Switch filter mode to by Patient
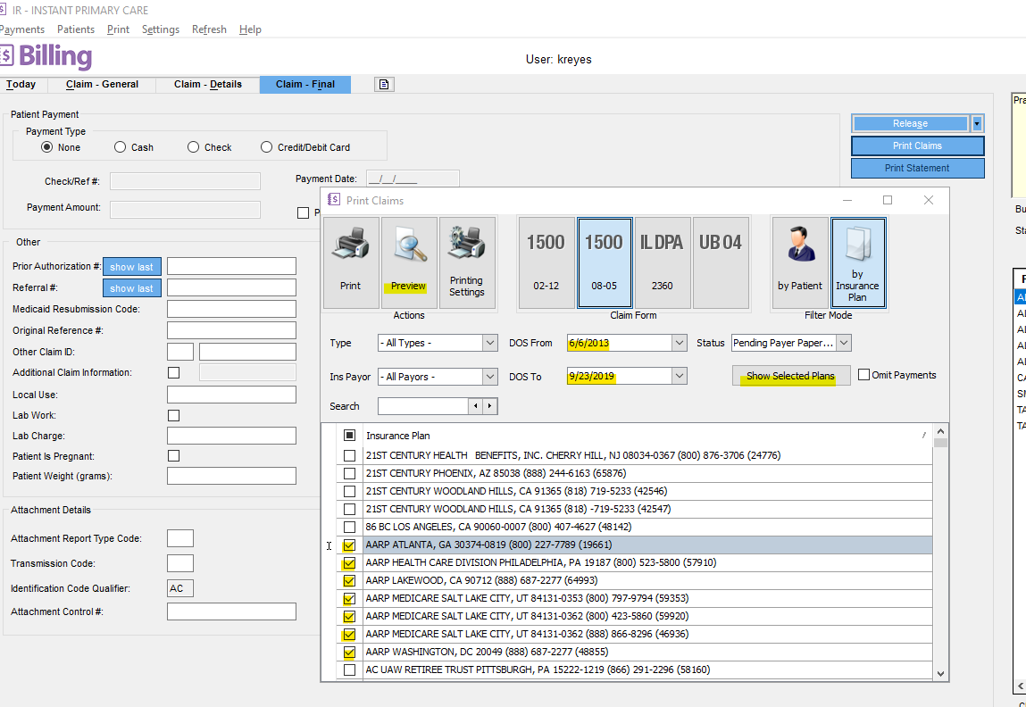Image resolution: width=1026 pixels, height=707 pixels. (x=799, y=262)
